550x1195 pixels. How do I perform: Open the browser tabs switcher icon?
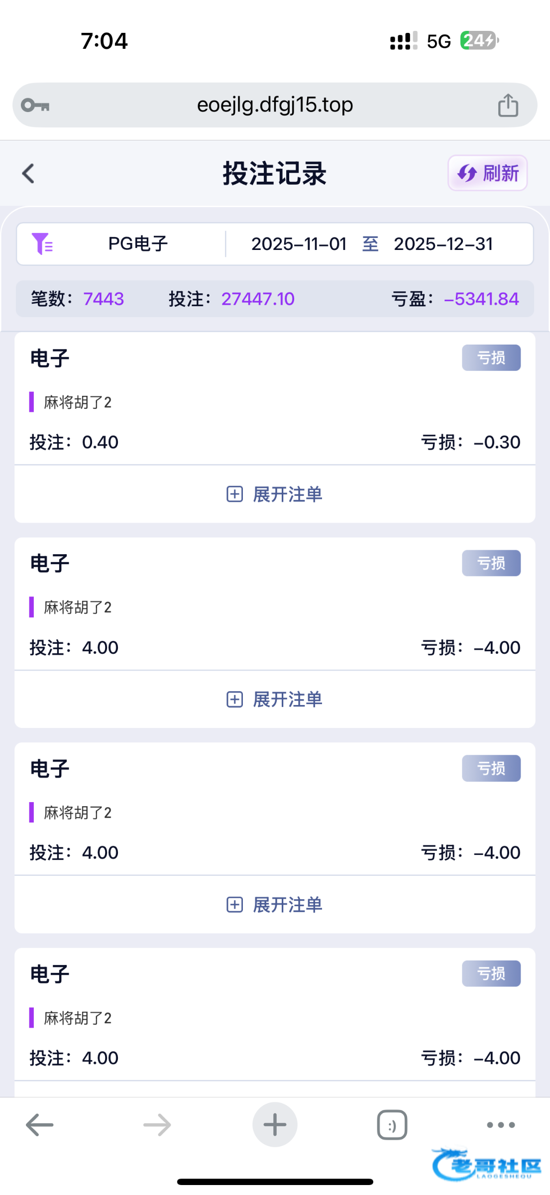coord(392,1125)
